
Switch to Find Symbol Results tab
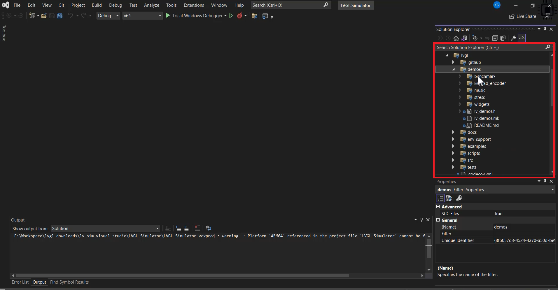[x=69, y=282]
